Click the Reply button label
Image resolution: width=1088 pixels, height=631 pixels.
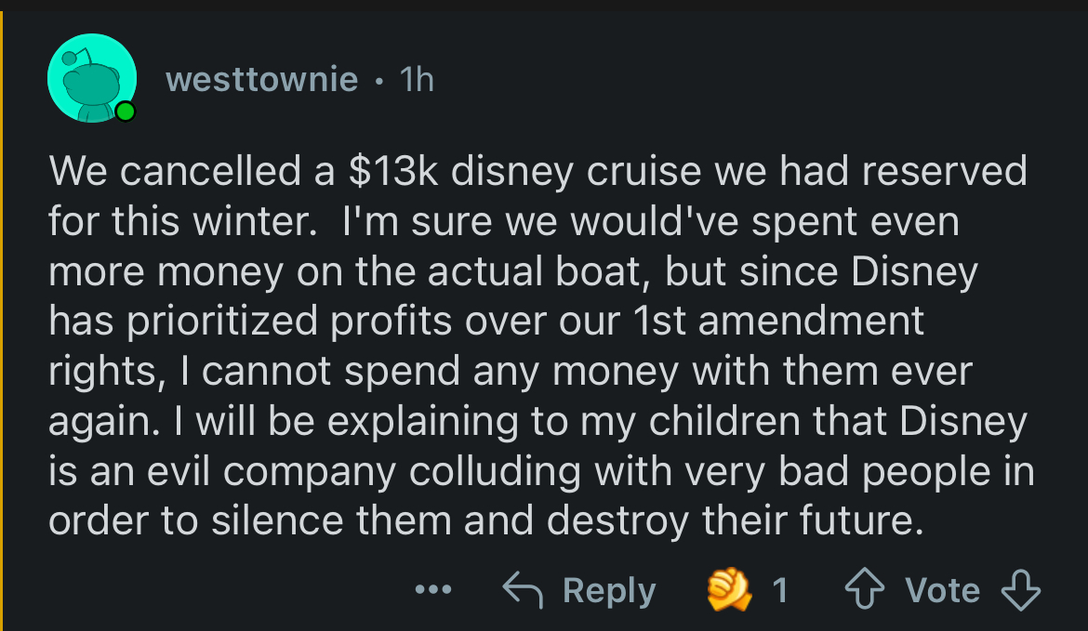click(x=609, y=590)
